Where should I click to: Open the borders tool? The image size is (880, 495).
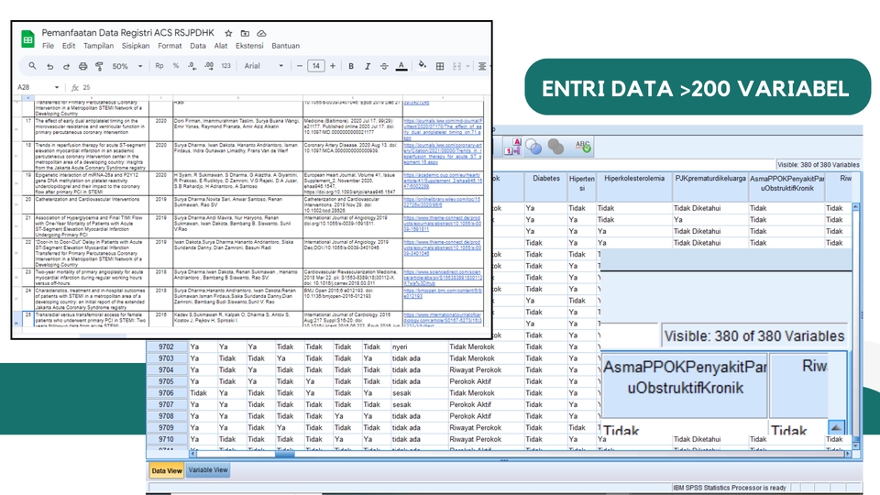coord(440,66)
